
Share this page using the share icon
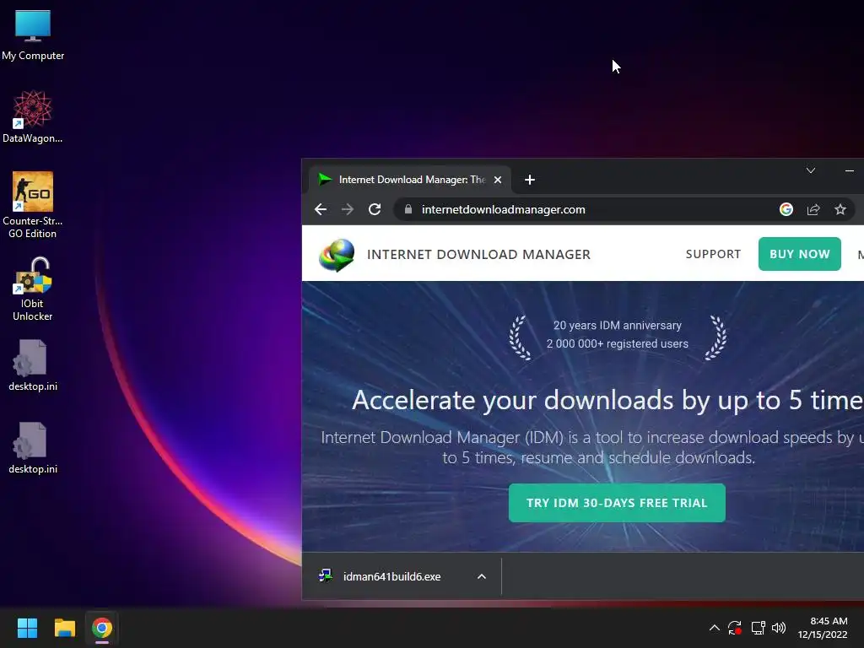pos(813,209)
